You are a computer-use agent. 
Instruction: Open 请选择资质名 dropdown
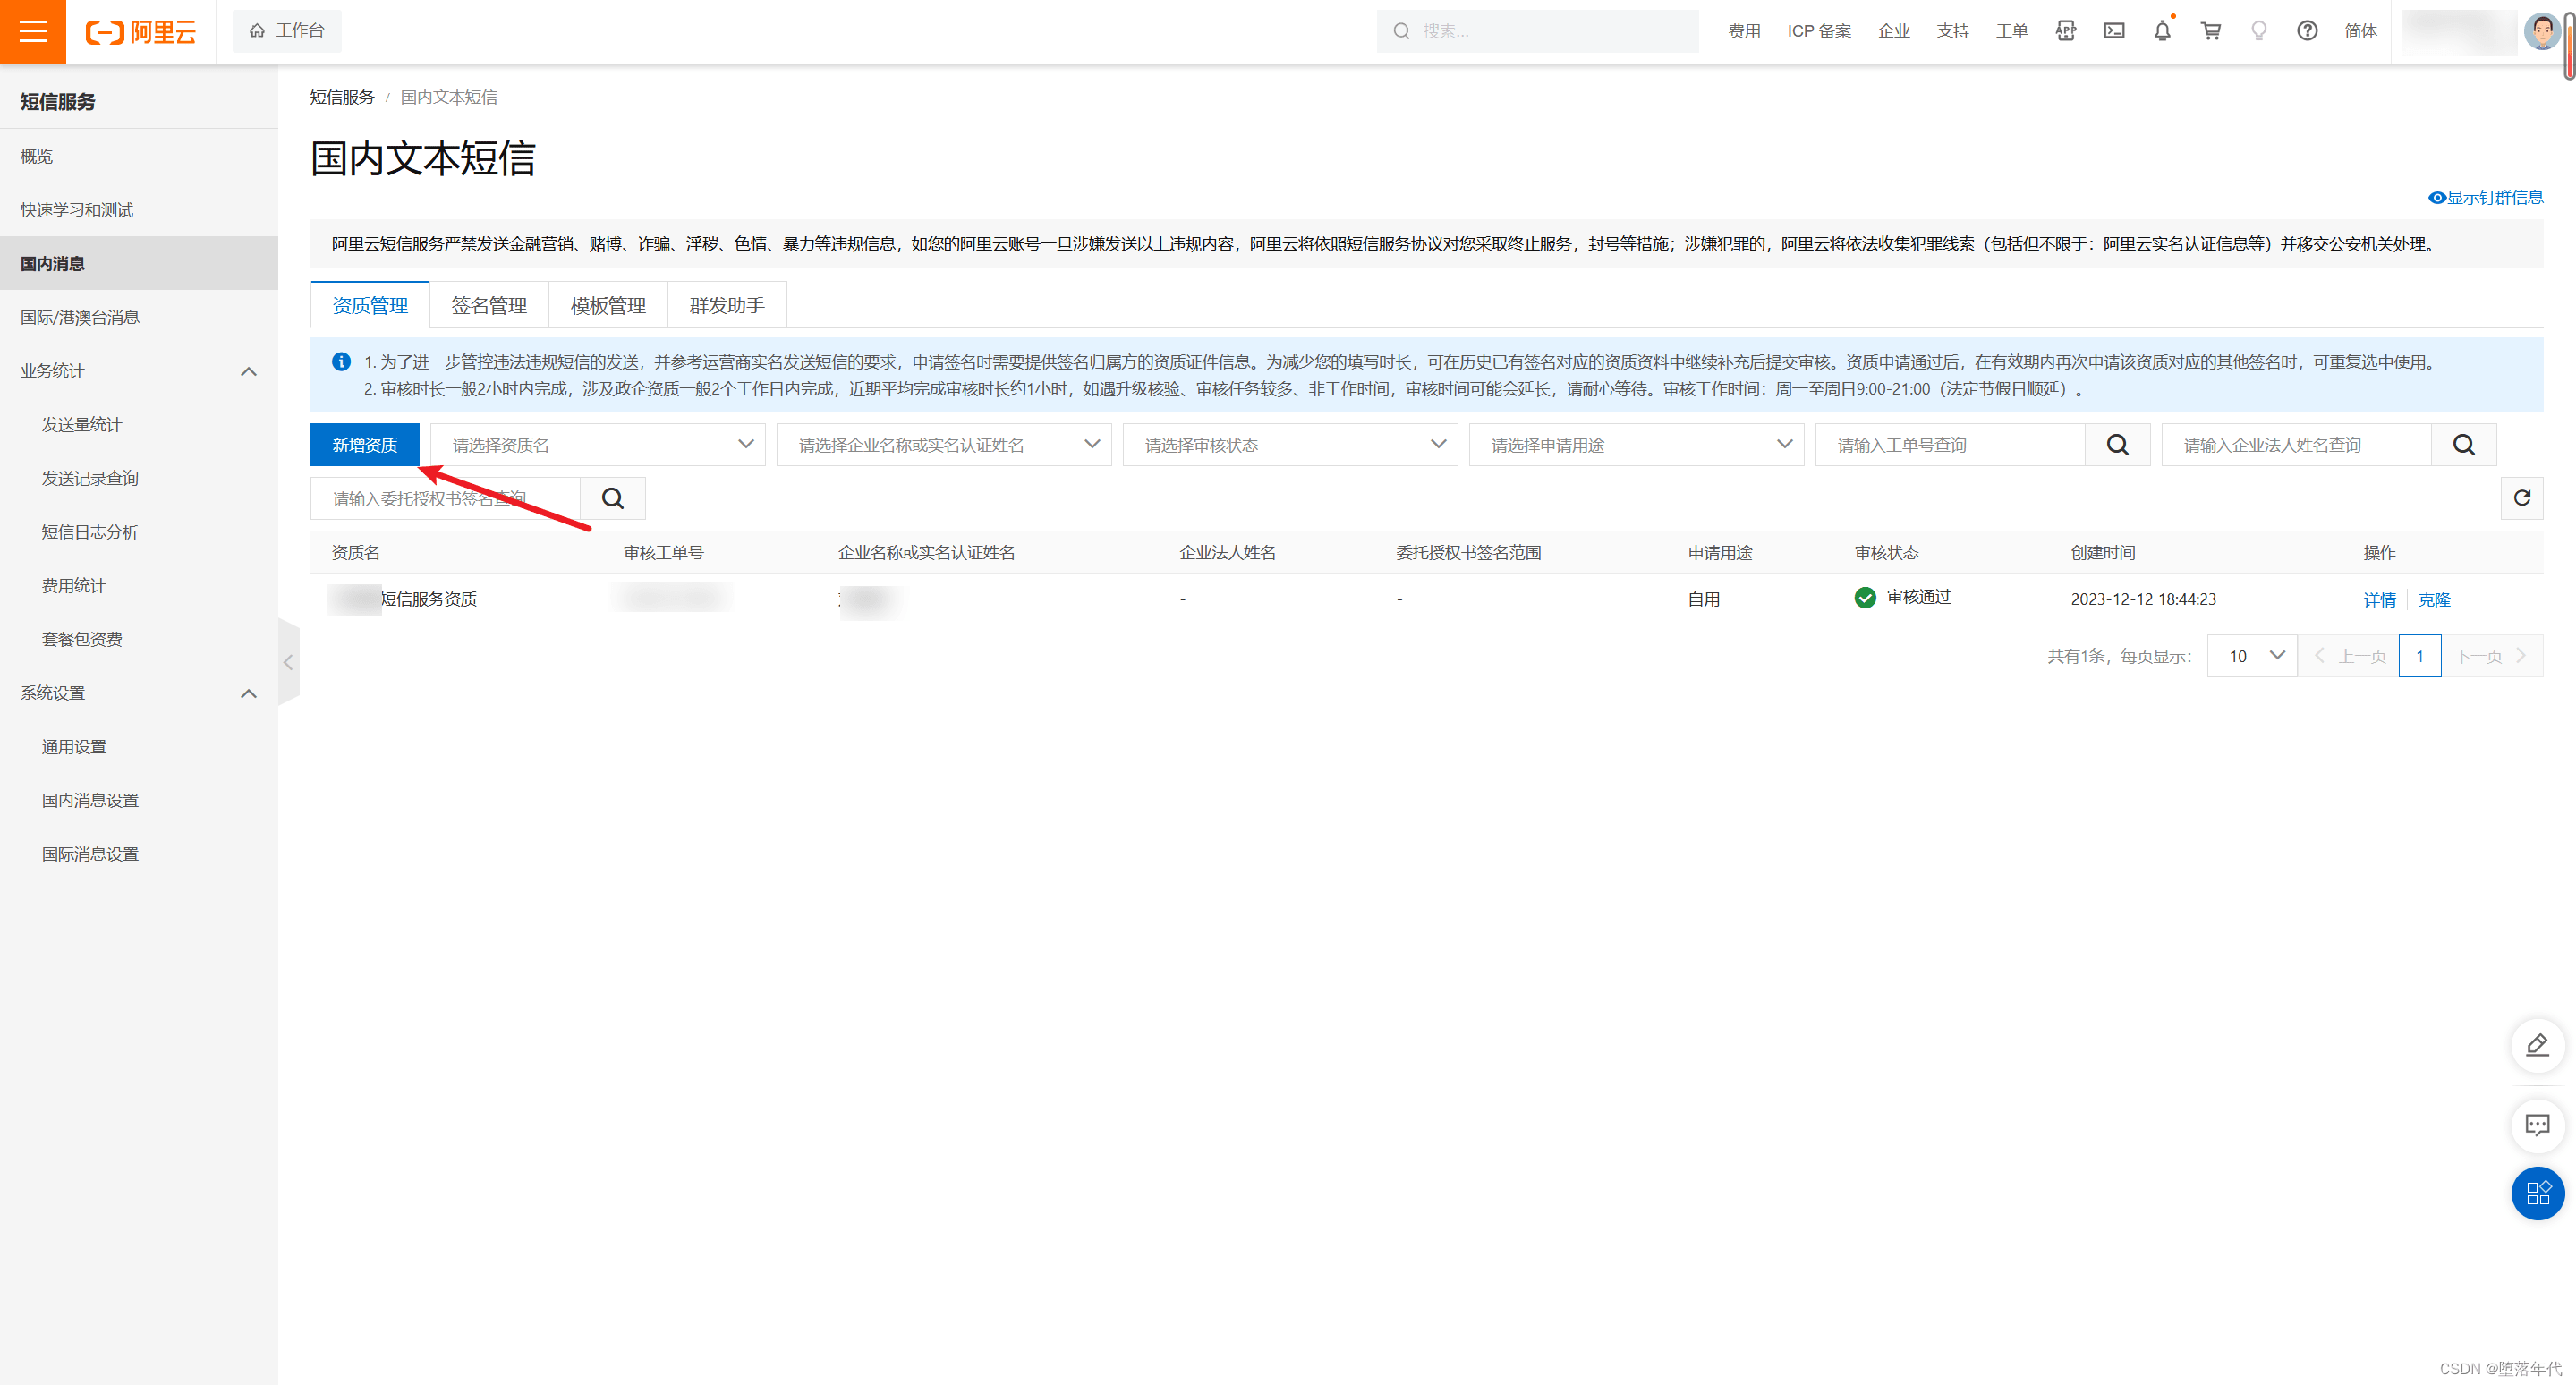tap(598, 445)
